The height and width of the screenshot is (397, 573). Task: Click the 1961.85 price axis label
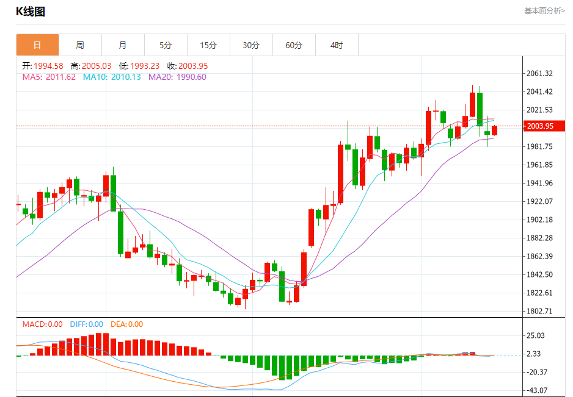(539, 165)
